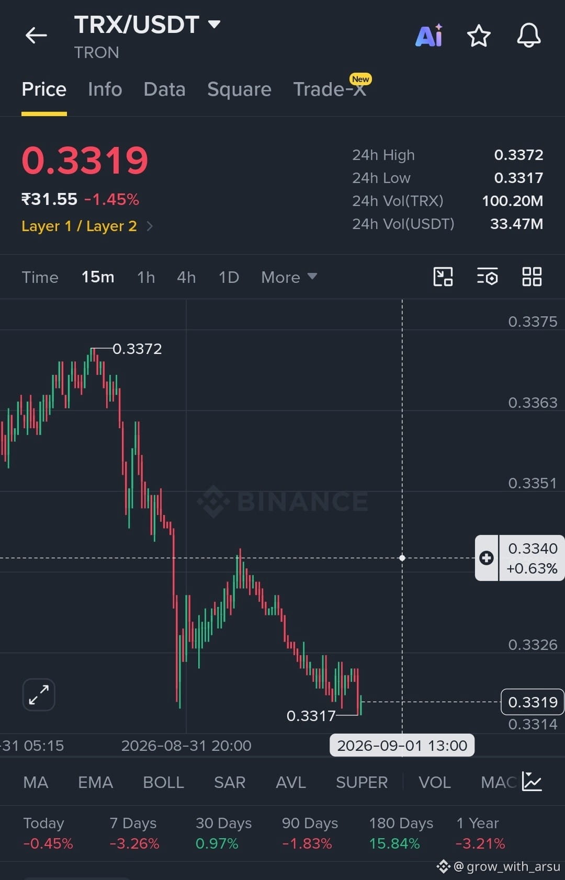Switch to the Info tab

[105, 89]
